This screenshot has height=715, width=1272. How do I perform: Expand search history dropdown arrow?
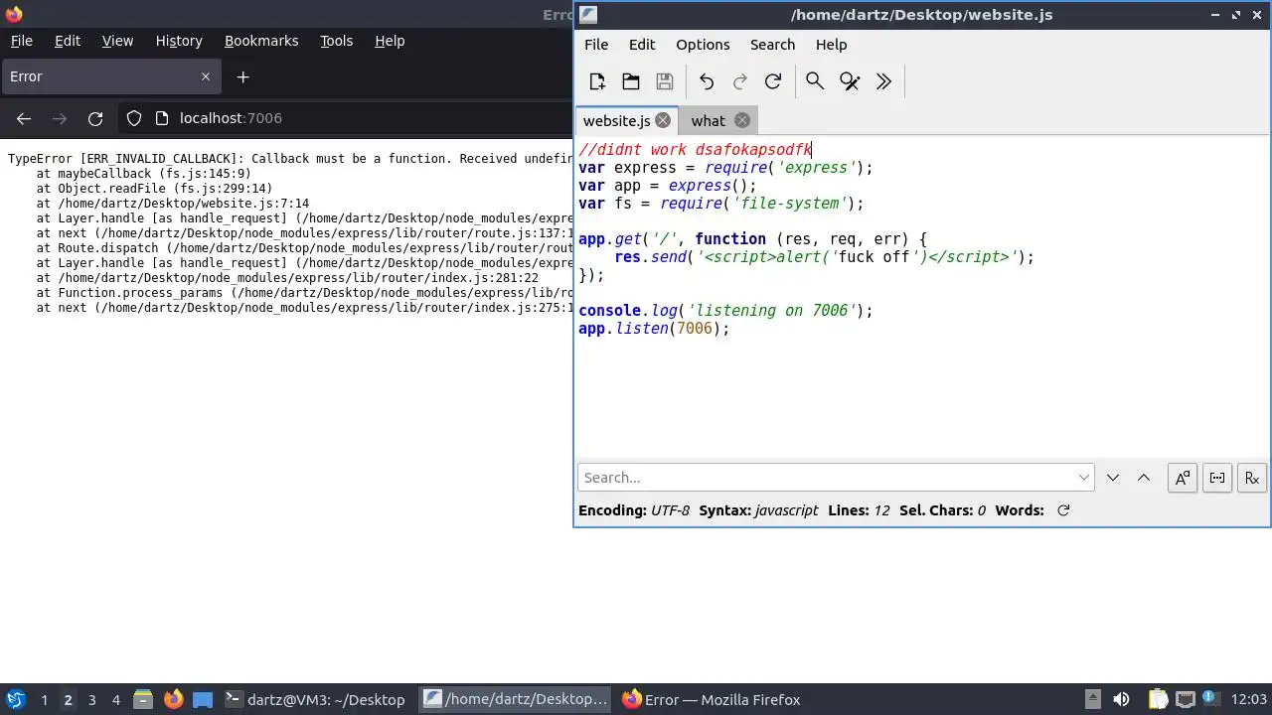coord(1084,478)
